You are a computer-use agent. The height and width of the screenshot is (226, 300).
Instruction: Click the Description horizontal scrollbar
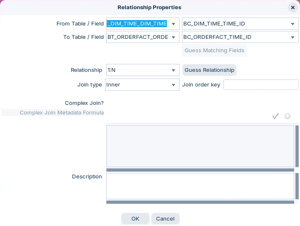[200, 202]
